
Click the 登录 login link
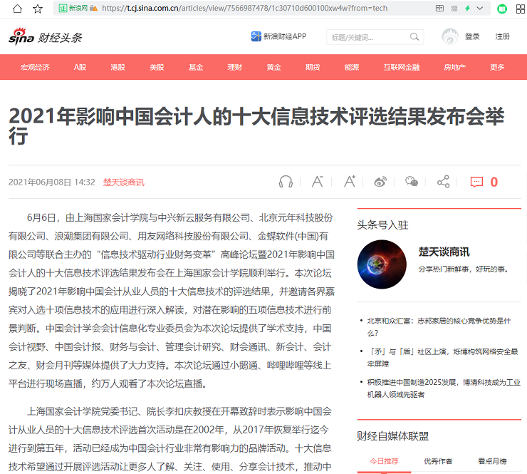point(472,37)
